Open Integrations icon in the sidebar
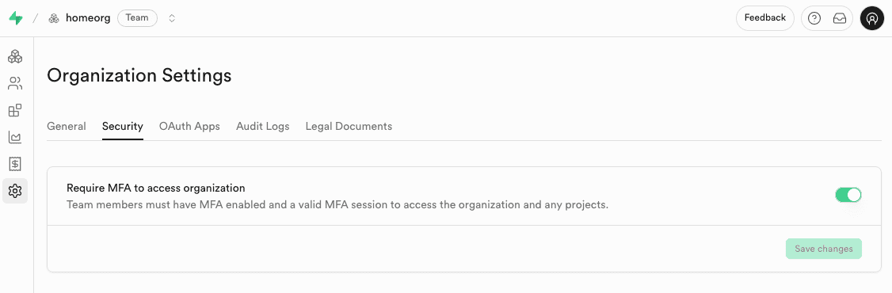The height and width of the screenshot is (293, 892). 15,110
